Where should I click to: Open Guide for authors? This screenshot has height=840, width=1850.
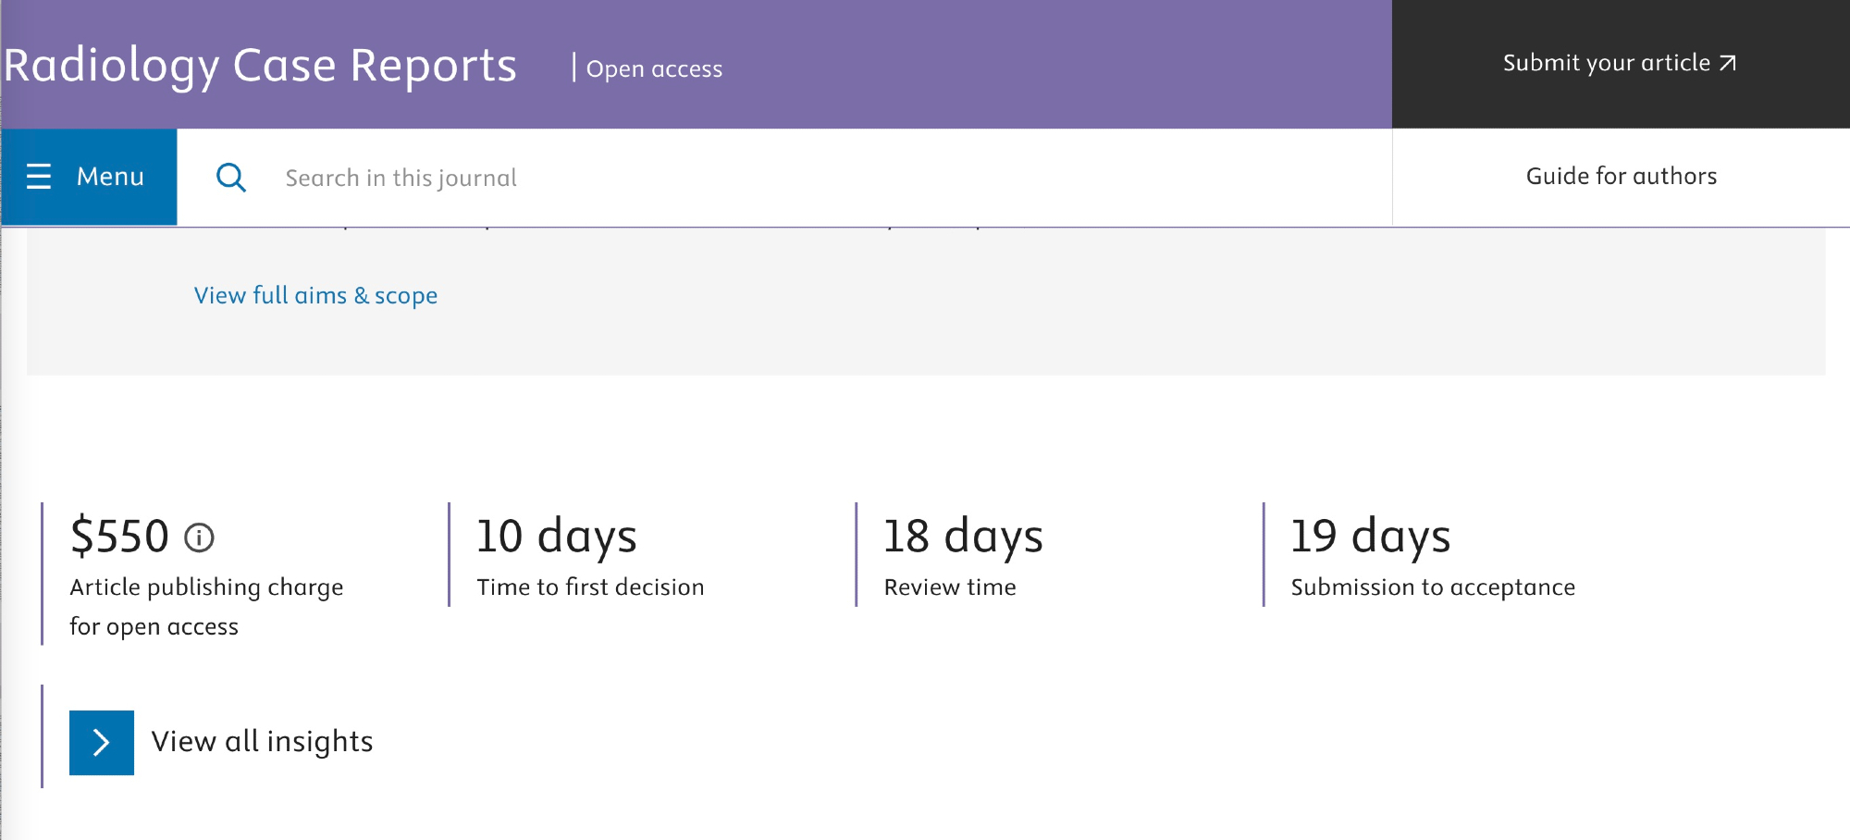coord(1621,177)
